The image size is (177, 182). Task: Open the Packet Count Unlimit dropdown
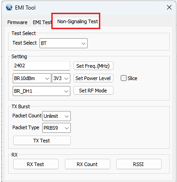[56, 116]
